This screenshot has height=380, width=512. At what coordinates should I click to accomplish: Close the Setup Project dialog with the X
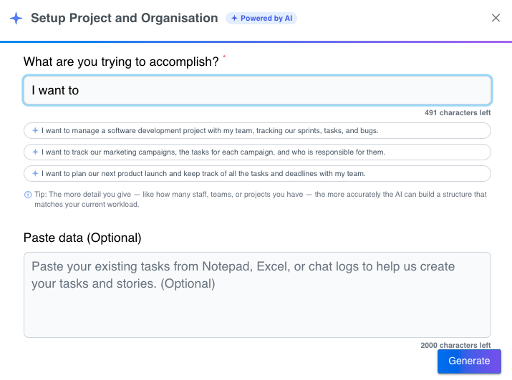(496, 18)
